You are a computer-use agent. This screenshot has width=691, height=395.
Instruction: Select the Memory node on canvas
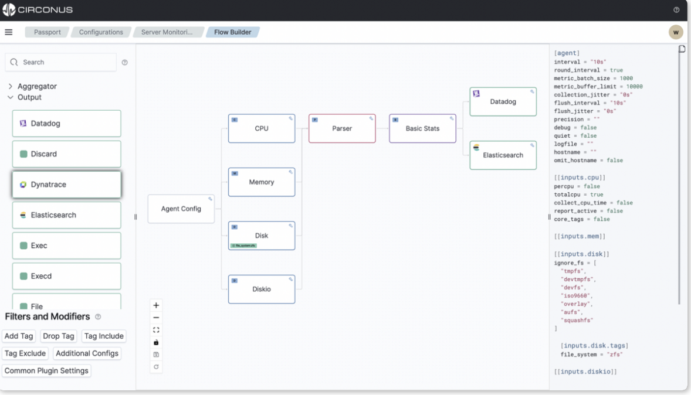262,182
